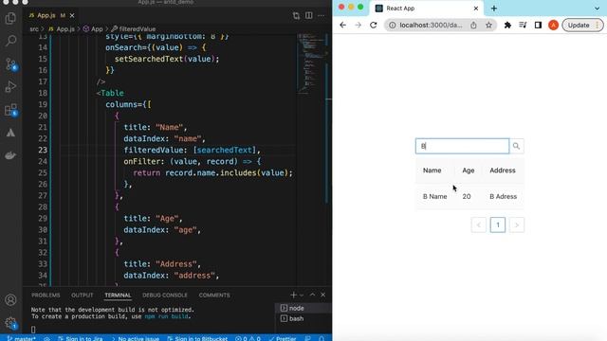This screenshot has width=607, height=341.
Task: Split the editor to the right
Action: coord(309,15)
